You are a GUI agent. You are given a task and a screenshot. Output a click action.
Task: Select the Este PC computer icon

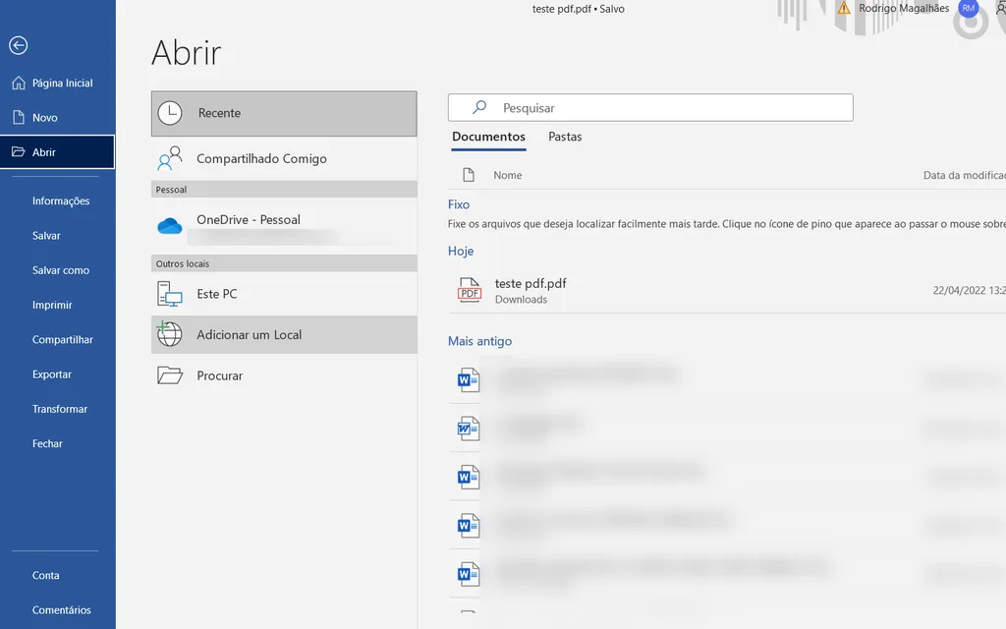coord(170,293)
